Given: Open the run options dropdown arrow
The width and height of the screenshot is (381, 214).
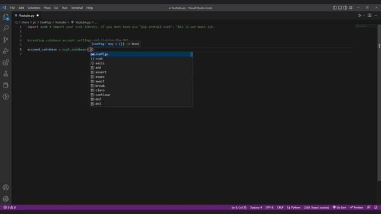Looking at the screenshot, I should [x=364, y=15].
